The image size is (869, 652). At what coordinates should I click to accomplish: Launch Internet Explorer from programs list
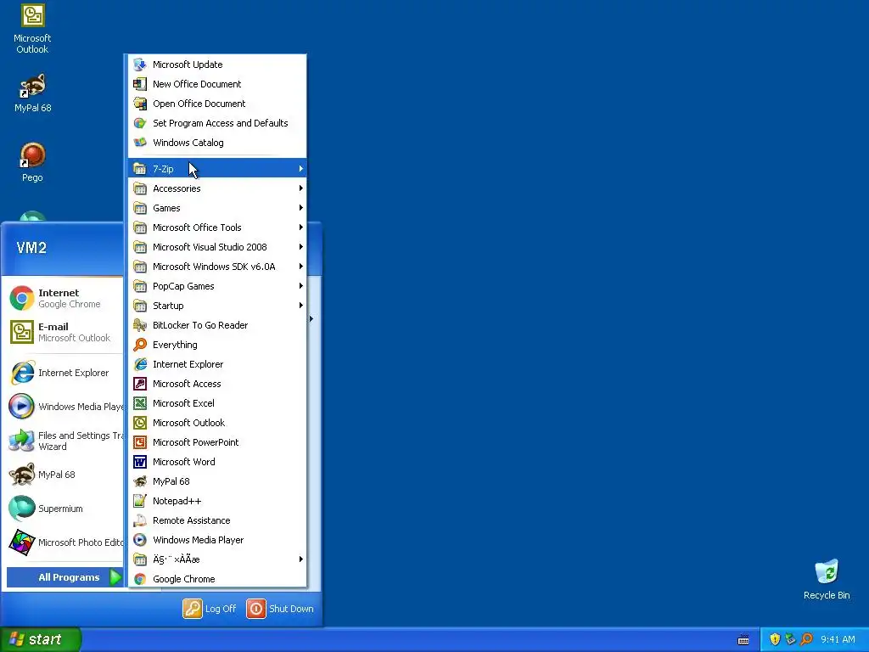[217, 364]
